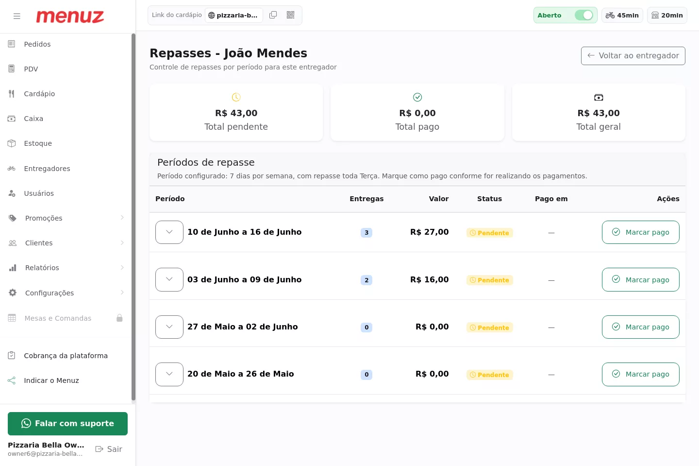Click the Clientes people icon
The image size is (699, 466).
13,243
